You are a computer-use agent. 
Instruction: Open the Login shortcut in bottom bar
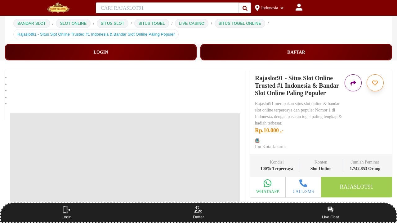[66, 213]
